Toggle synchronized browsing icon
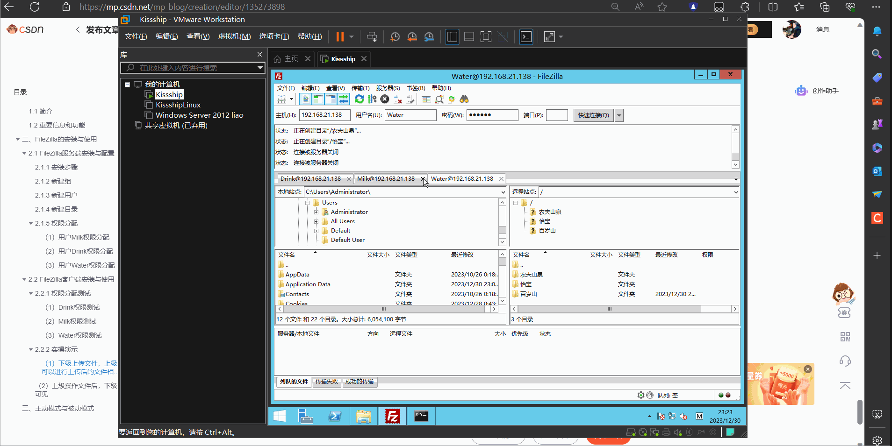 coord(452,99)
